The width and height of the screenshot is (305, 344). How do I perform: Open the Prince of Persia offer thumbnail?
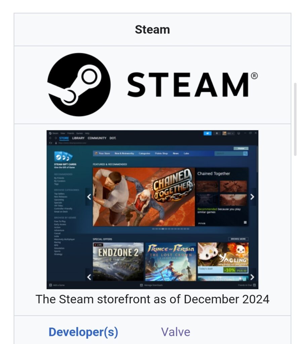click(171, 262)
